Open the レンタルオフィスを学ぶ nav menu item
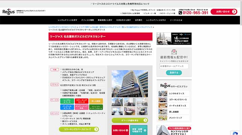Image resolution: width=242 pixels, height=135 pixels. 156,20
